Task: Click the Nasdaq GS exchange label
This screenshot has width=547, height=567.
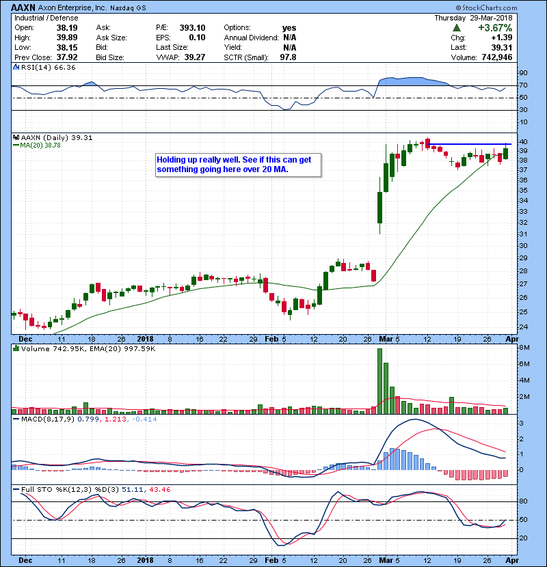Action: point(128,8)
